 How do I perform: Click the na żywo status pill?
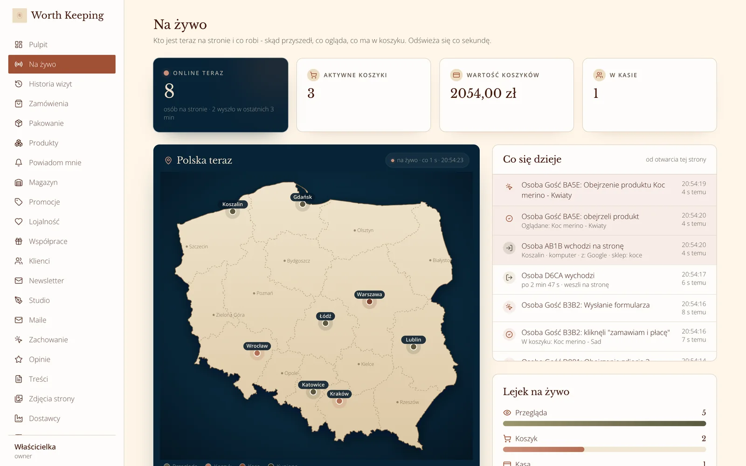pyautogui.click(x=427, y=160)
